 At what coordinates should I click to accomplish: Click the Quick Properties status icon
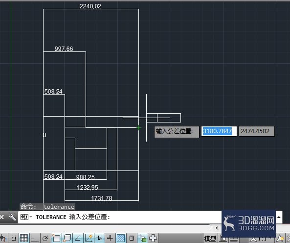(132, 238)
